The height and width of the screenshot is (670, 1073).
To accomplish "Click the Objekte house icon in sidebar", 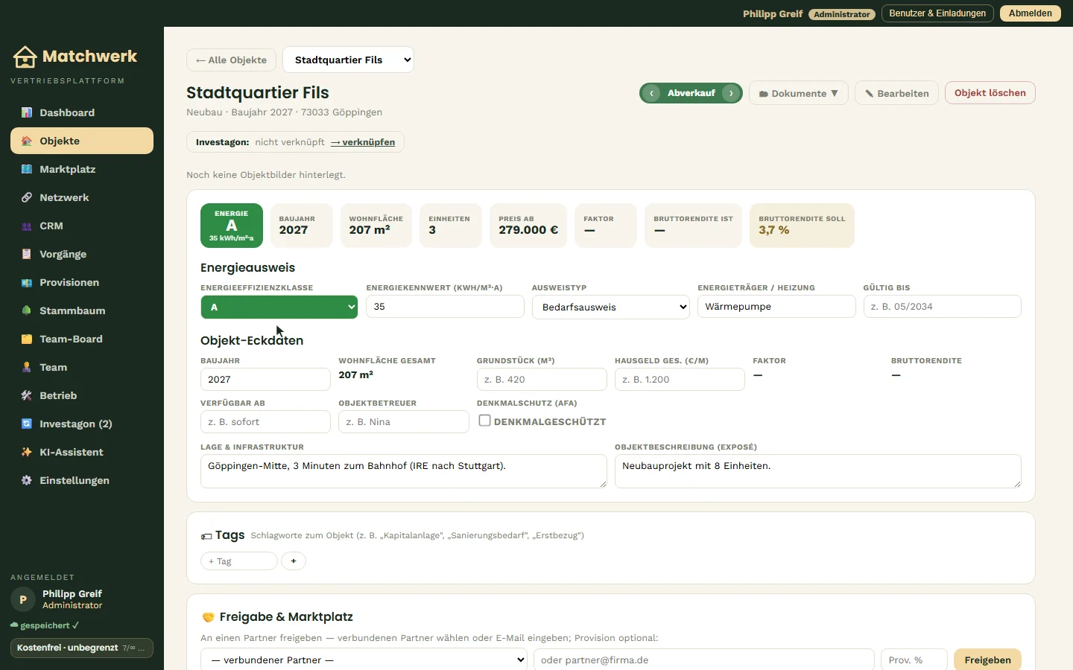I will (x=27, y=141).
